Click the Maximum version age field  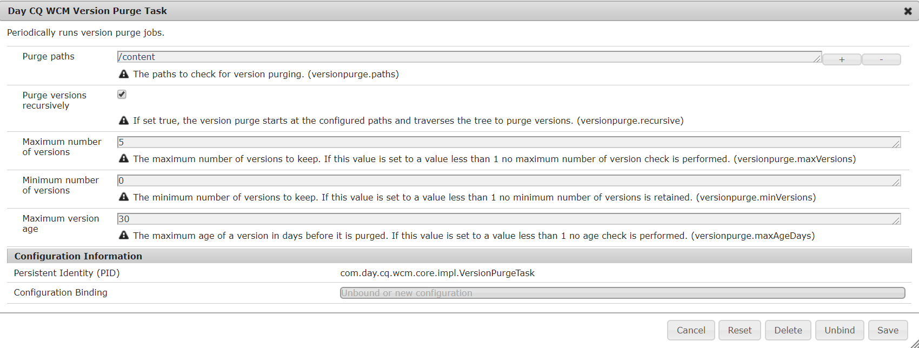[509, 219]
